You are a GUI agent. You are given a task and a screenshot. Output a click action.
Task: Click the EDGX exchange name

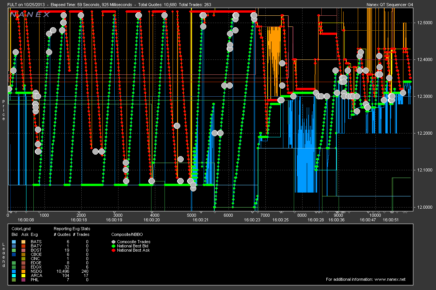pyautogui.click(x=36, y=267)
